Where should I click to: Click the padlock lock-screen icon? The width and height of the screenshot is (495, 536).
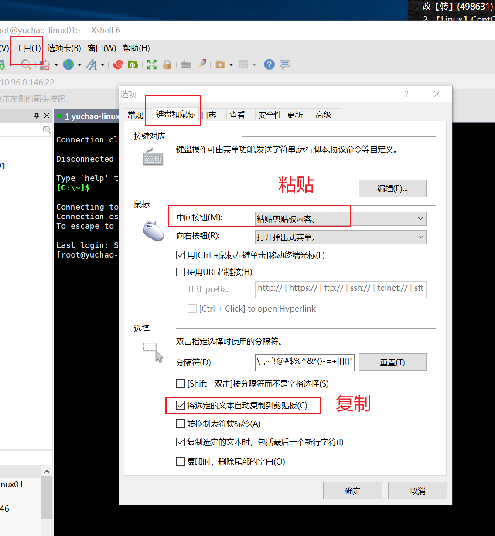[x=167, y=64]
